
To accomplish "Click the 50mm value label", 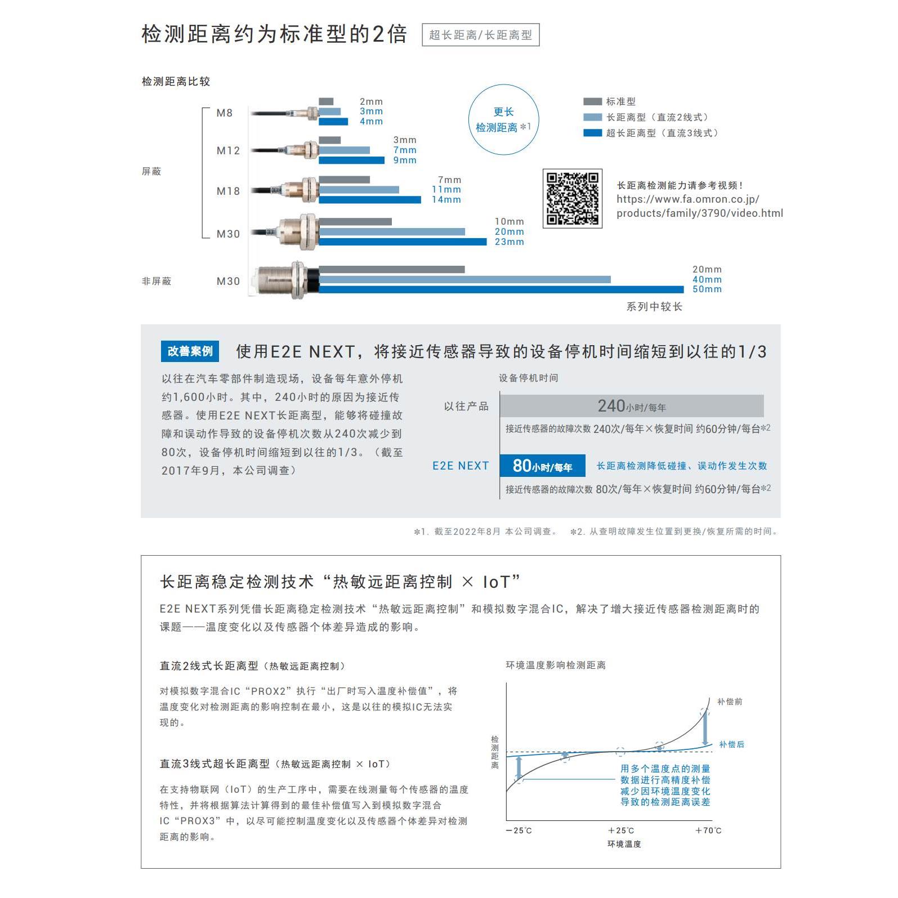I will pyautogui.click(x=707, y=289).
